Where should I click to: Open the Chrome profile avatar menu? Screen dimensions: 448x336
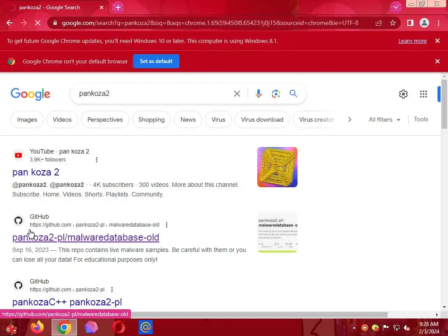pyautogui.click(x=424, y=23)
